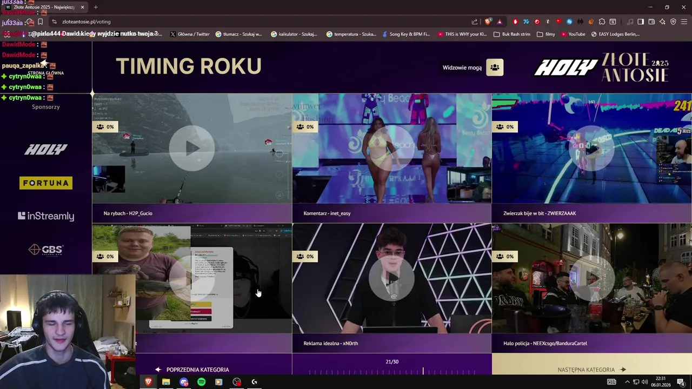Open the browser hamburger main menu
The image size is (692, 389).
coord(684,22)
